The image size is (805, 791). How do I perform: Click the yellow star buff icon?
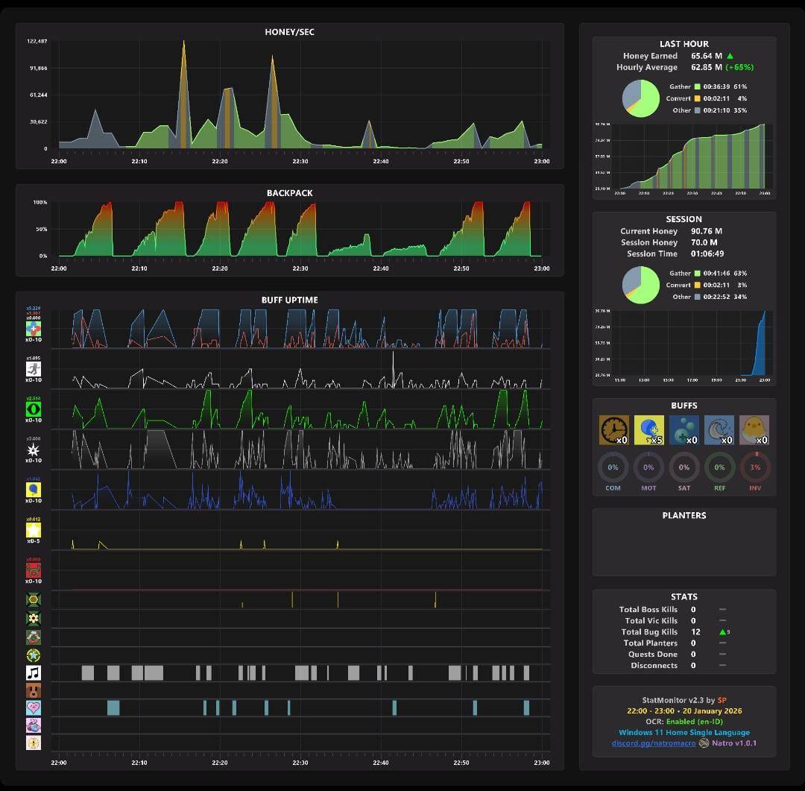pos(34,529)
